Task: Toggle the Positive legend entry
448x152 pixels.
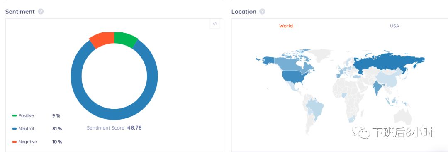Action: pyautogui.click(x=23, y=115)
